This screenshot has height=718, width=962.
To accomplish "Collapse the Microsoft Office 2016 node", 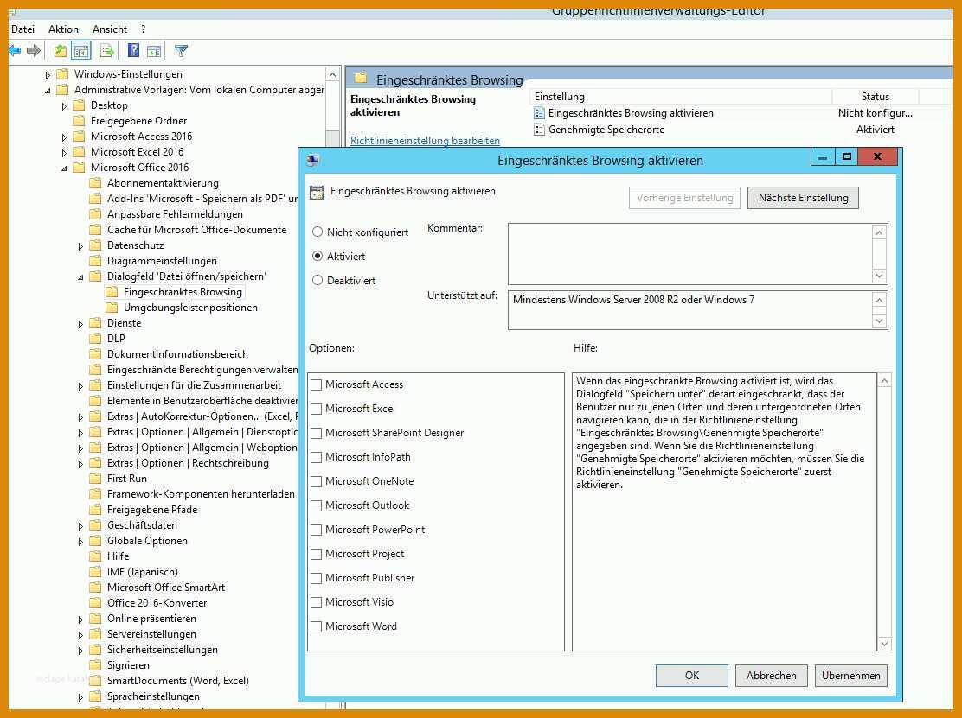I will tap(64, 168).
